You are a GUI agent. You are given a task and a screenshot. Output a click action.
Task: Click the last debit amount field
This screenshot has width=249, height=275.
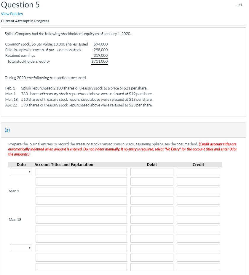[x=152, y=267]
